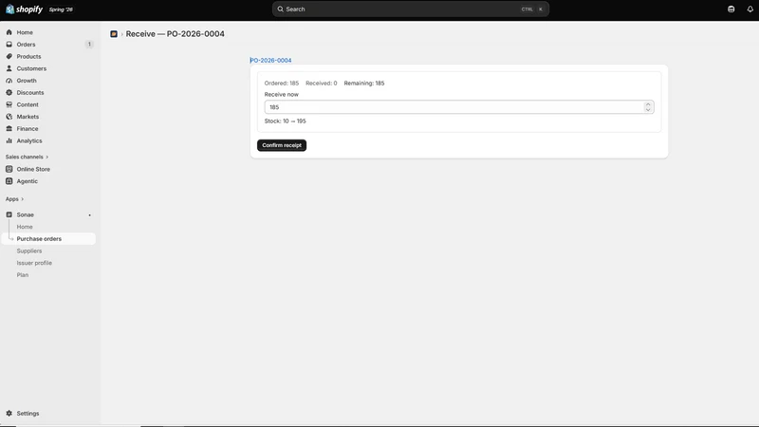759x427 pixels.
Task: Click the Agentic channel icon
Action: [9, 181]
